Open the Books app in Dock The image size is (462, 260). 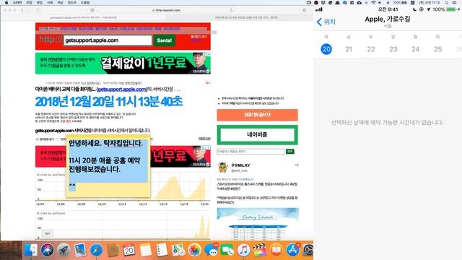point(276,251)
